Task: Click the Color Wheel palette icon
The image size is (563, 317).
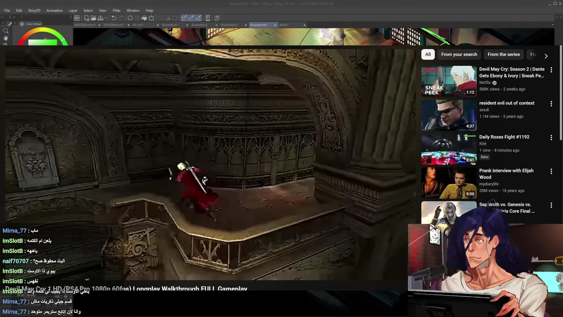Action: coord(22,24)
